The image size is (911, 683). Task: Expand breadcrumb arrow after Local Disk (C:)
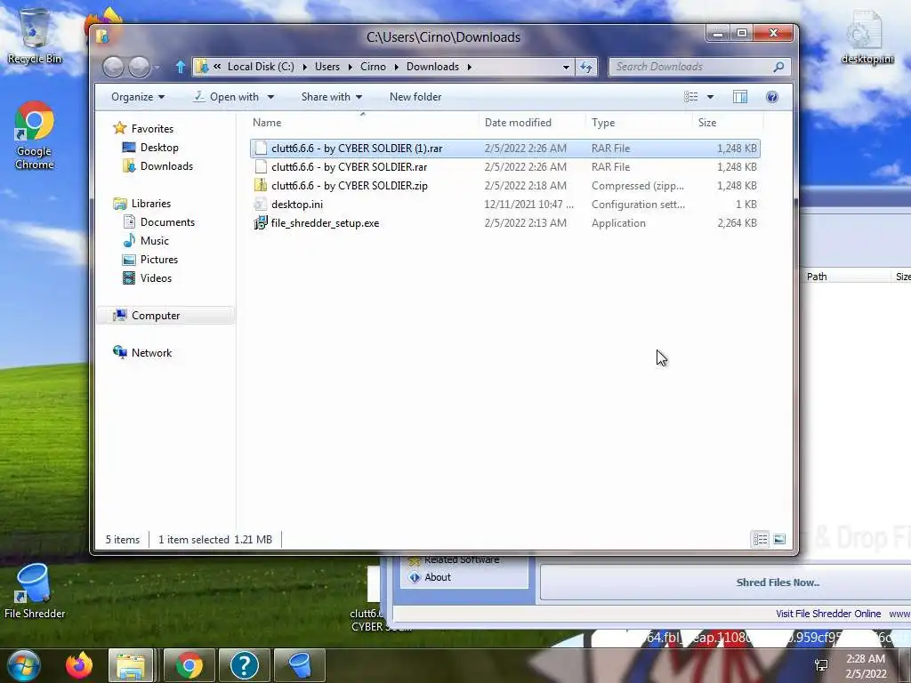click(x=304, y=67)
